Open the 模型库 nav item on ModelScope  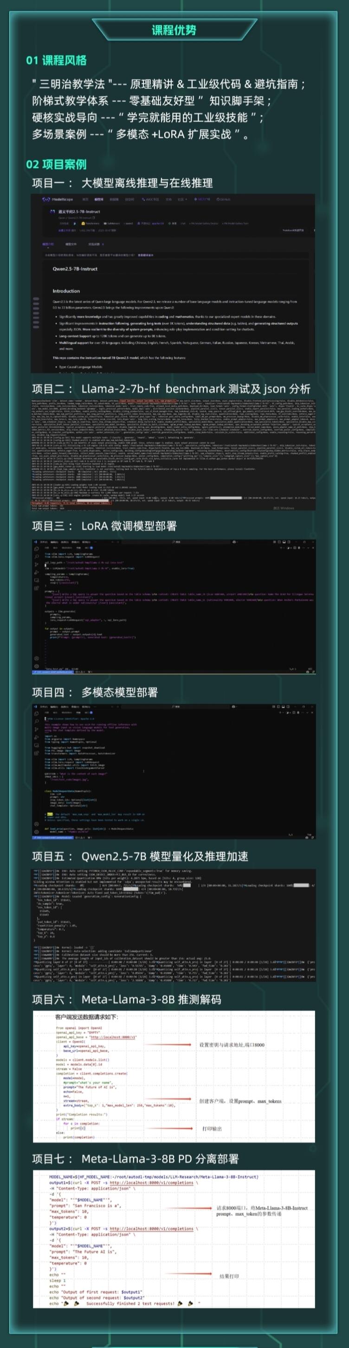point(99,199)
